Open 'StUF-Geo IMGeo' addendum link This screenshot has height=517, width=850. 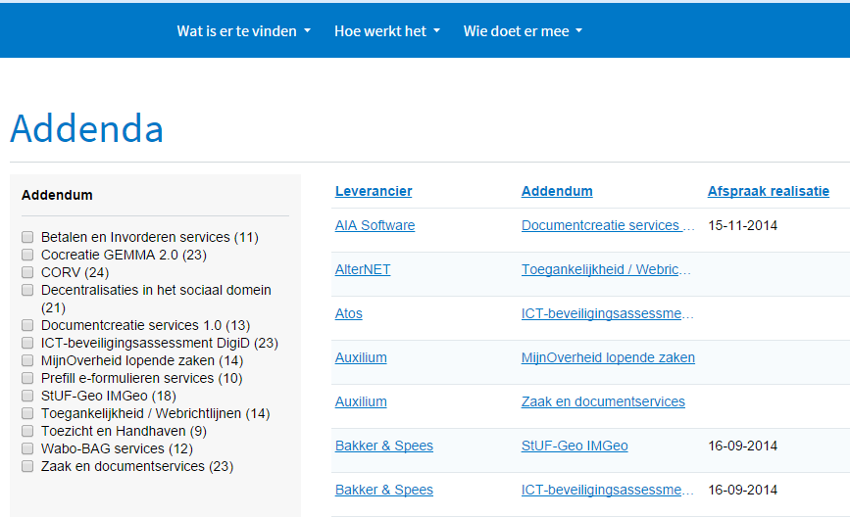pos(575,446)
